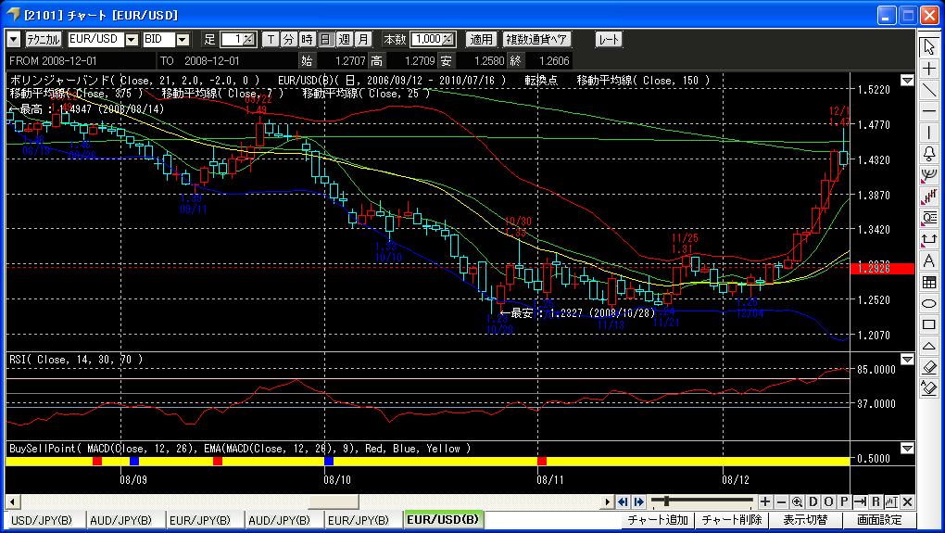Toggle the T tick timeframe

click(x=271, y=39)
